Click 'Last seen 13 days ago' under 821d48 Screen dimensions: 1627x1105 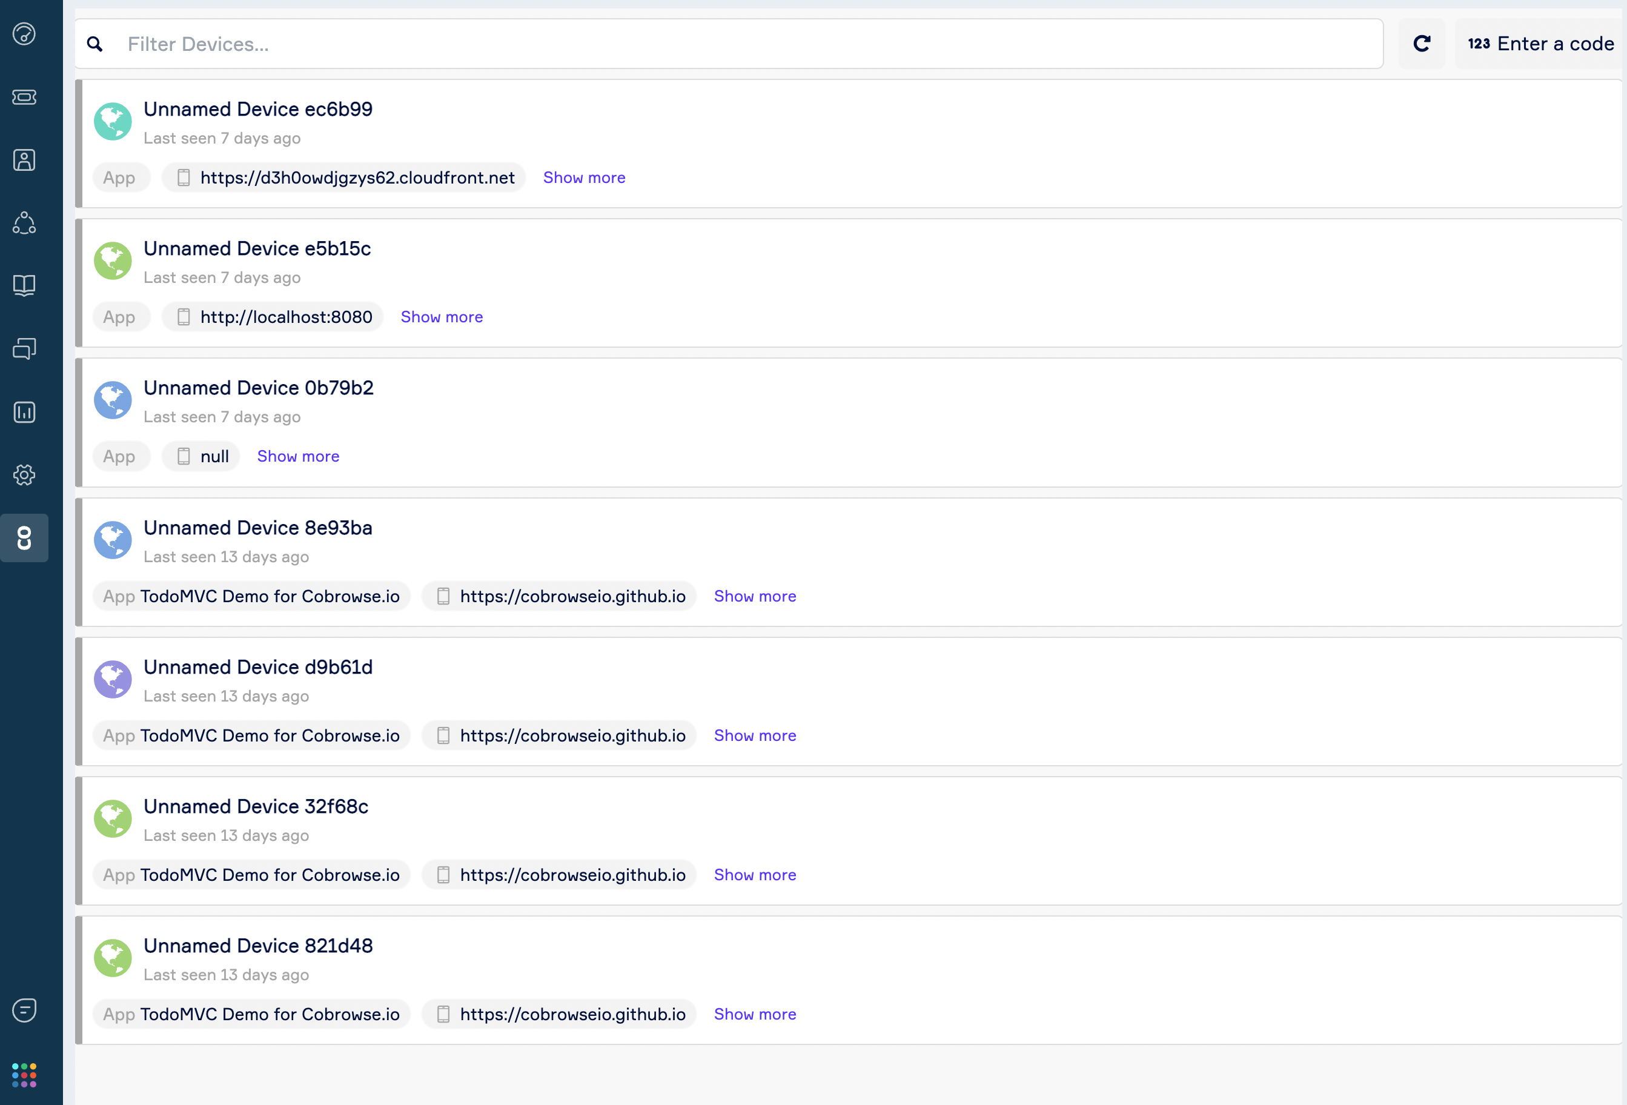click(x=226, y=975)
